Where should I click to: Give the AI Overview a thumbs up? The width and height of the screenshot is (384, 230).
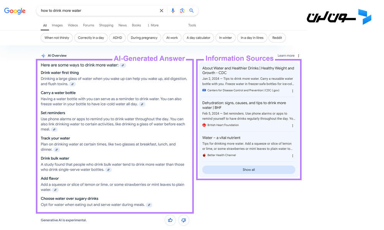coord(170,220)
